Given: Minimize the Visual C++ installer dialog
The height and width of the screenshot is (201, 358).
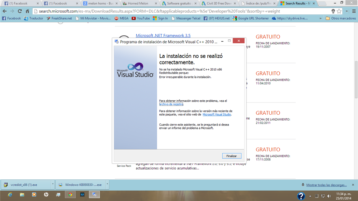Looking at the screenshot, I should pos(222,41).
